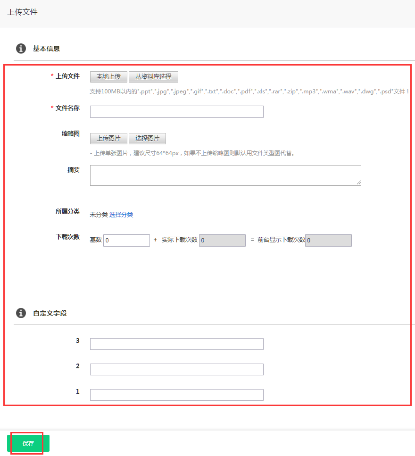The image size is (415, 456).
Task: Click 上传图片 to upload a thumbnail
Action: pos(108,139)
